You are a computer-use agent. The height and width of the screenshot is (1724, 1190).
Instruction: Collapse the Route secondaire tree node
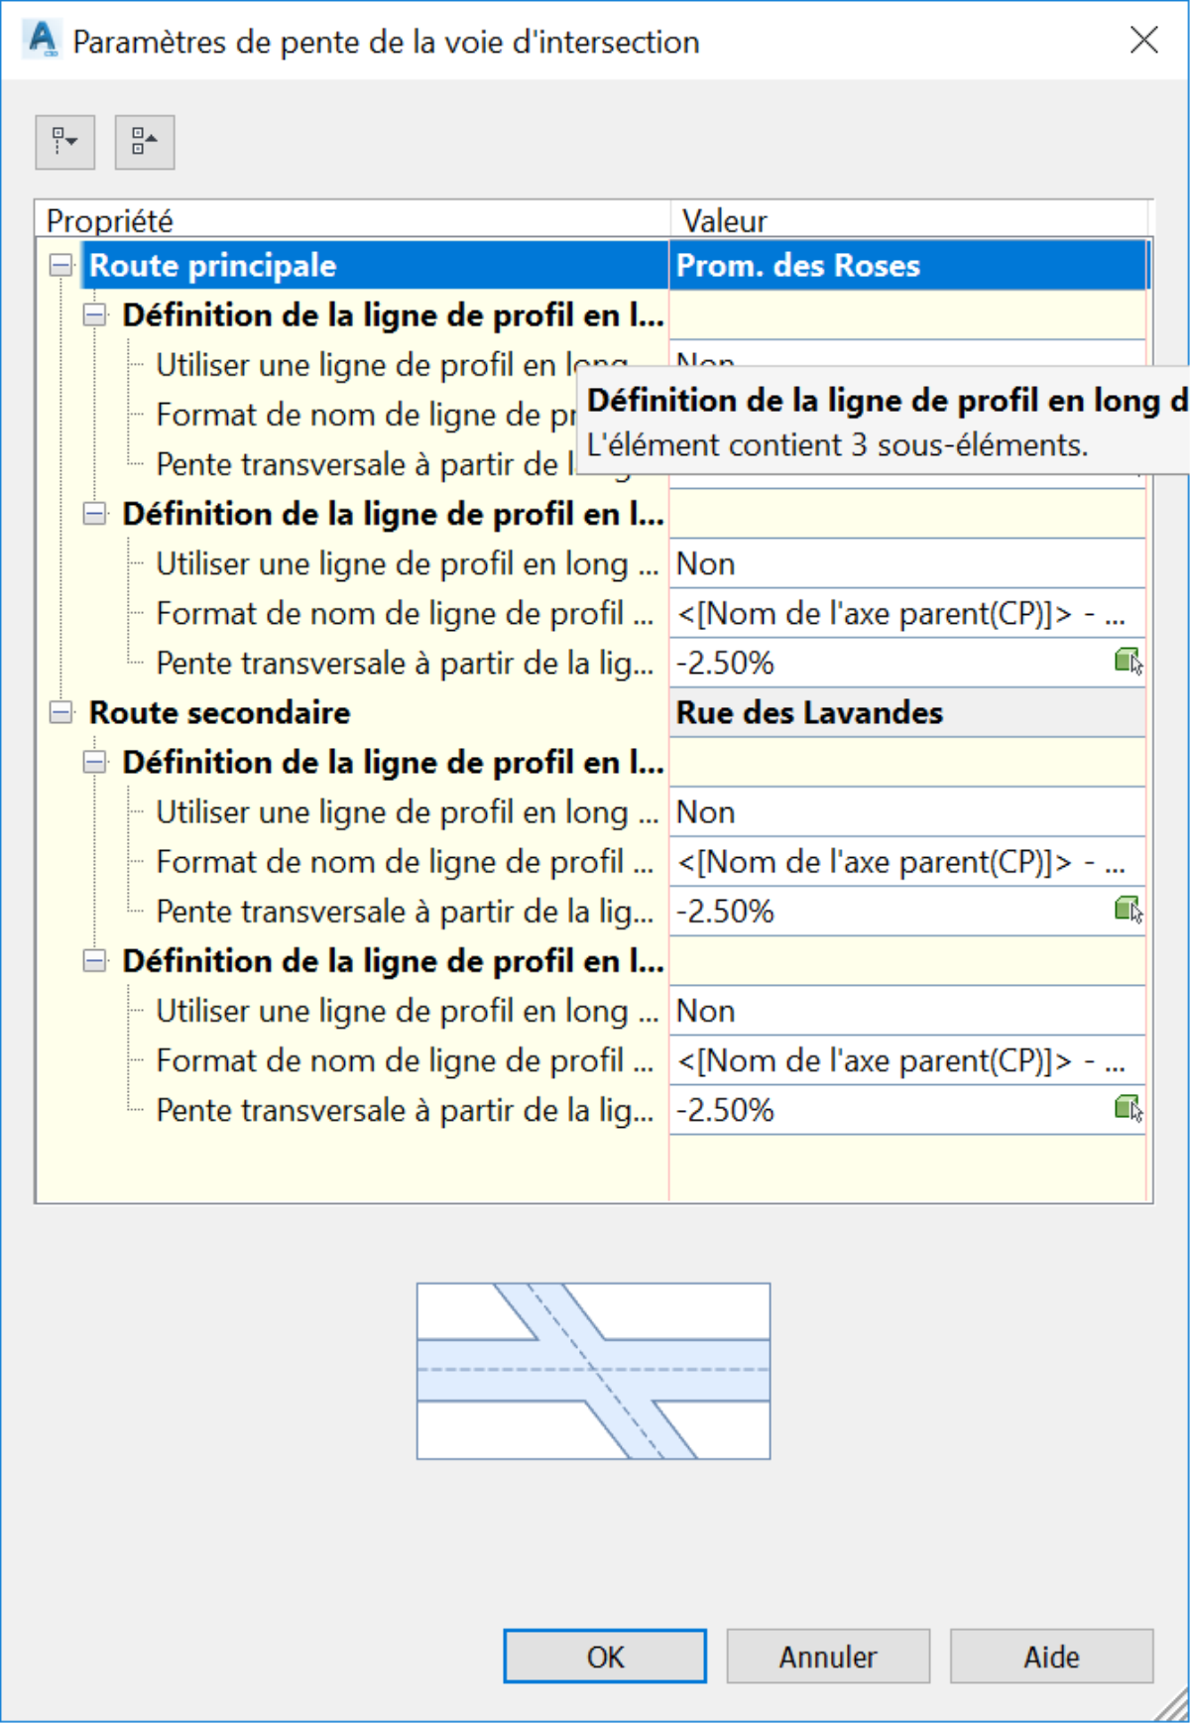pyautogui.click(x=61, y=712)
